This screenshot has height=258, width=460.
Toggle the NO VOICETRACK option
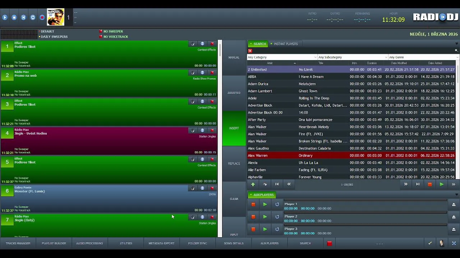(x=114, y=37)
